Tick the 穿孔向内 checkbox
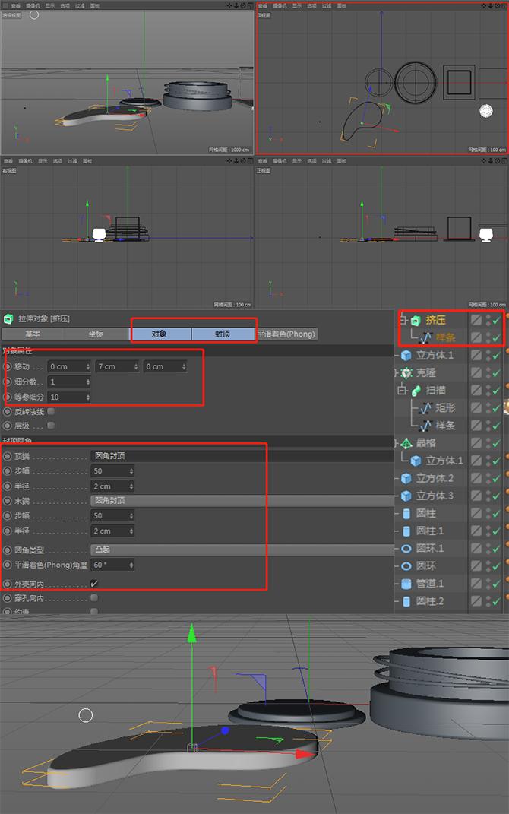Image resolution: width=509 pixels, height=814 pixels. 94,598
